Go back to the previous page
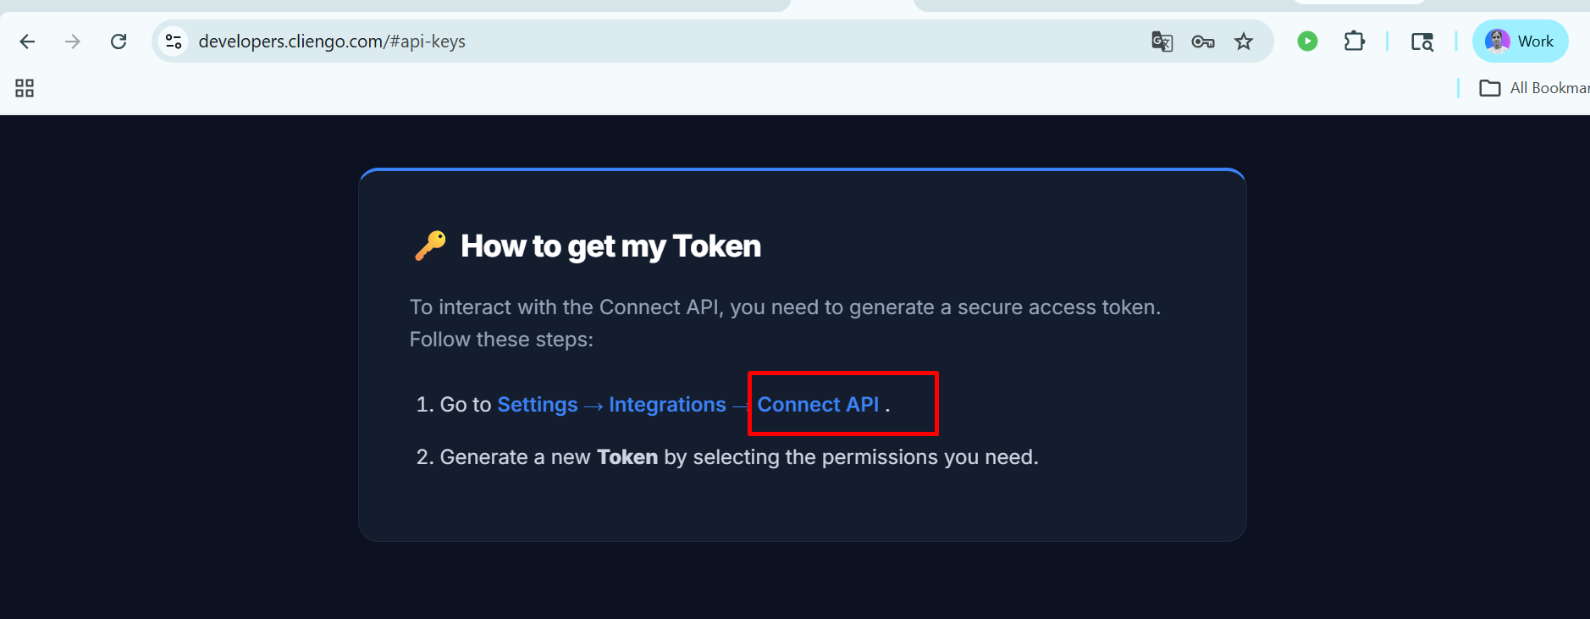The width and height of the screenshot is (1590, 619). pyautogui.click(x=27, y=41)
